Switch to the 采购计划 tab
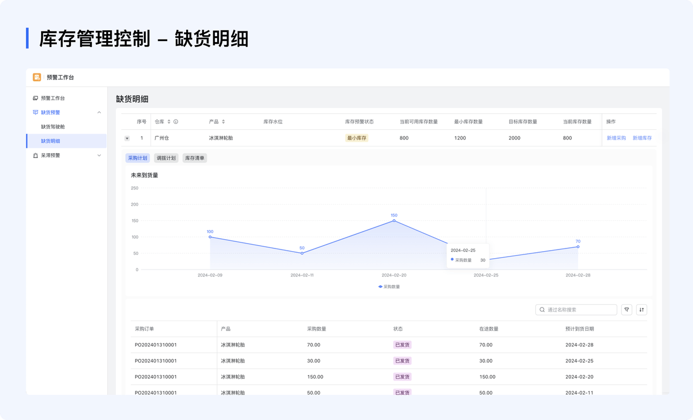Screen dimensions: 693x420 pyautogui.click(x=138, y=158)
